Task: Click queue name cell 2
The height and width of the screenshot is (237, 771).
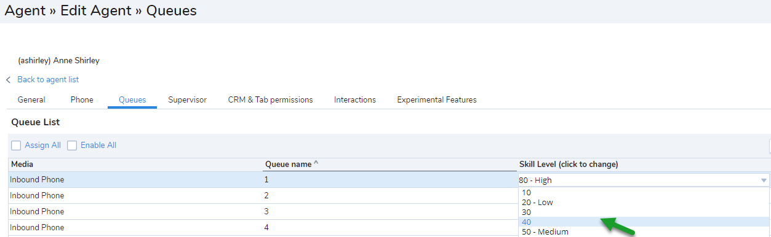Action: click(390, 196)
